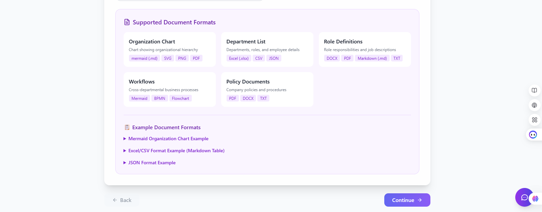Click the JSON tag under Department List
Image resolution: width=542 pixels, height=212 pixels.
point(274,58)
